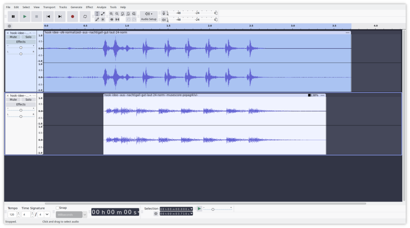The image size is (410, 228).
Task: Open the Audio Setup dropdown
Action: click(149, 16)
